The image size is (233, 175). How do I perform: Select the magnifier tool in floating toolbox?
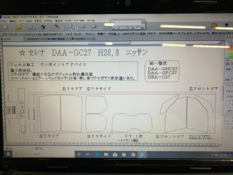click(x=132, y=28)
